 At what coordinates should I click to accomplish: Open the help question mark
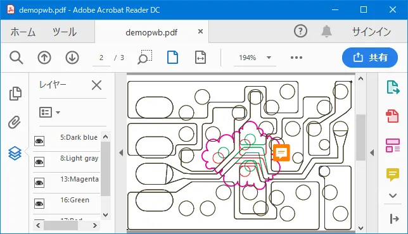click(x=300, y=31)
